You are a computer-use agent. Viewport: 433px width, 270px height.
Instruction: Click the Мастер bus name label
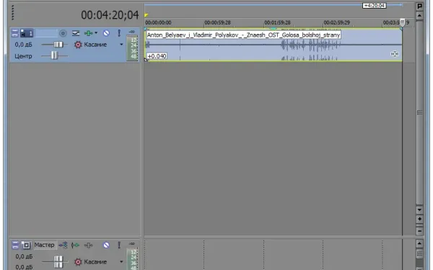click(x=45, y=245)
